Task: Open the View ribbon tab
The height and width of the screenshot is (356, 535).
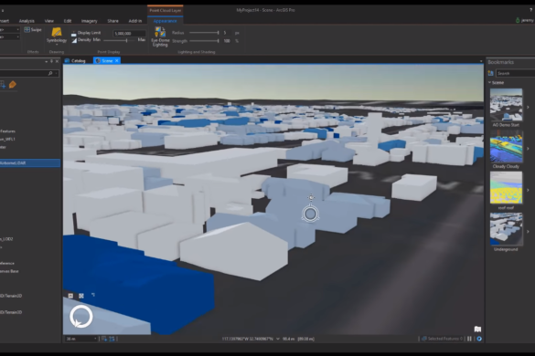Action: click(49, 21)
